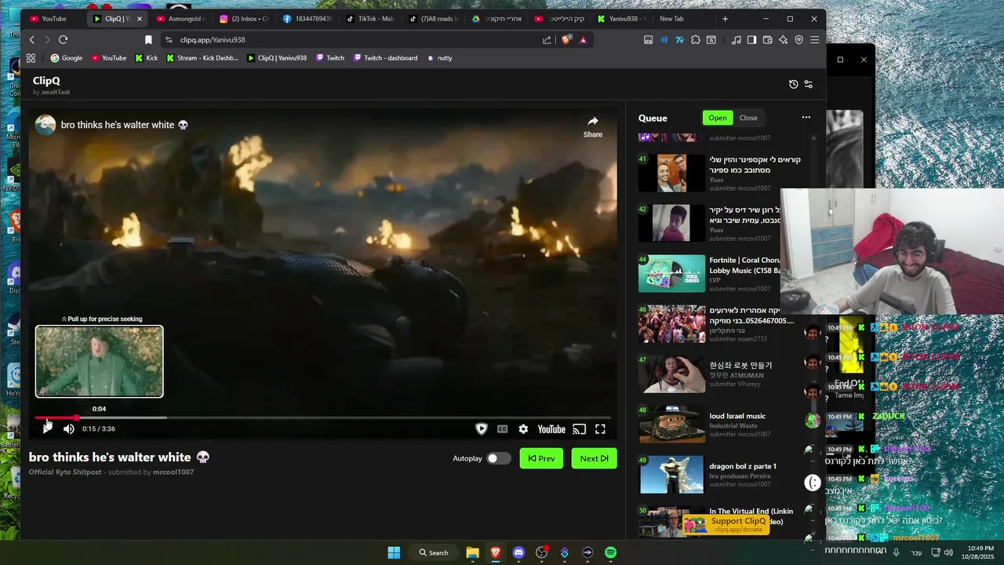The image size is (1004, 565).
Task: Open the video settings gear
Action: point(523,429)
